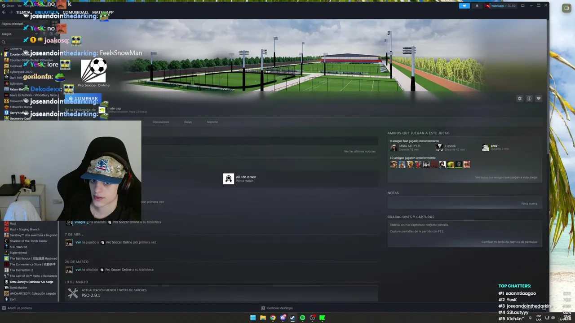Open the Soporte tab
575x323 pixels.
(212, 122)
